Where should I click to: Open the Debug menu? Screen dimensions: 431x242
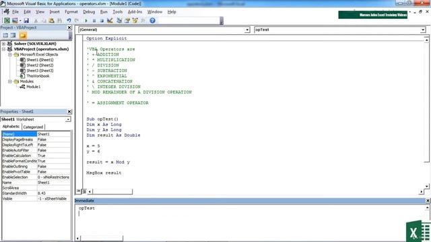click(x=89, y=12)
